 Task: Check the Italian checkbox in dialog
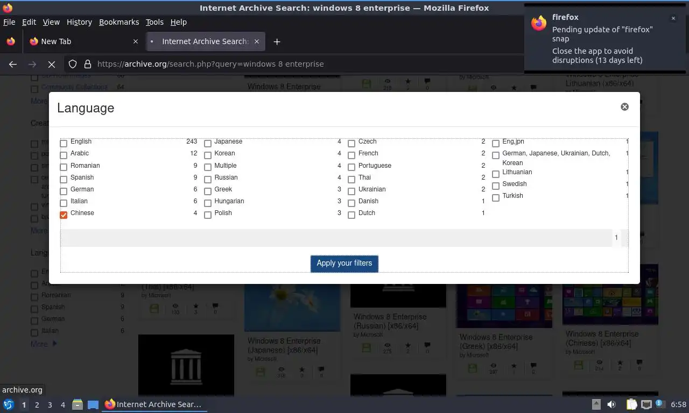[x=64, y=203]
